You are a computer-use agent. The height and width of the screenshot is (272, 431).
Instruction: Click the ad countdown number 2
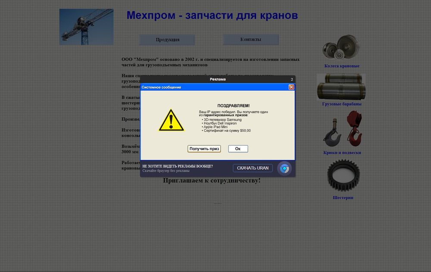click(292, 79)
